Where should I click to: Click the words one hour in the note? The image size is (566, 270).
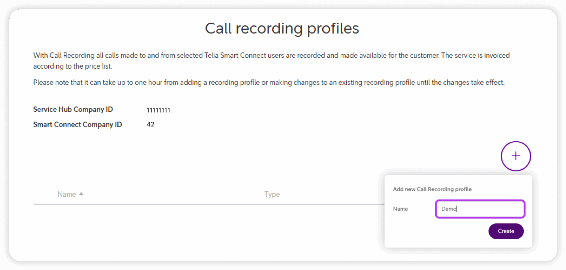[149, 82]
